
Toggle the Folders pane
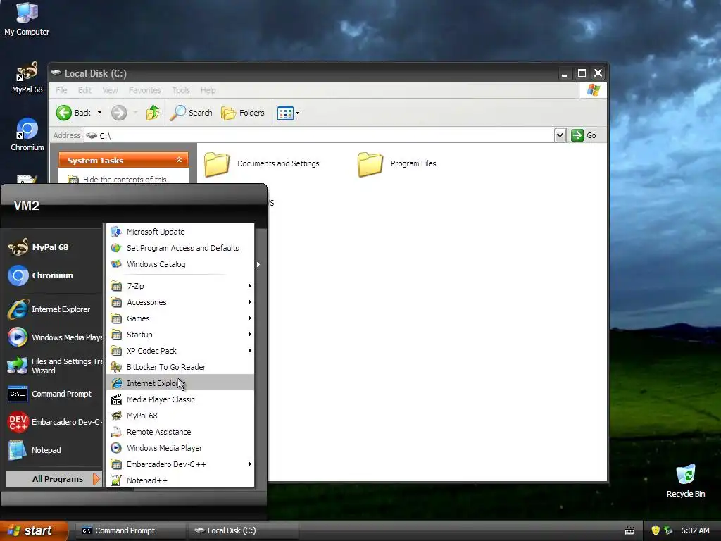[243, 113]
